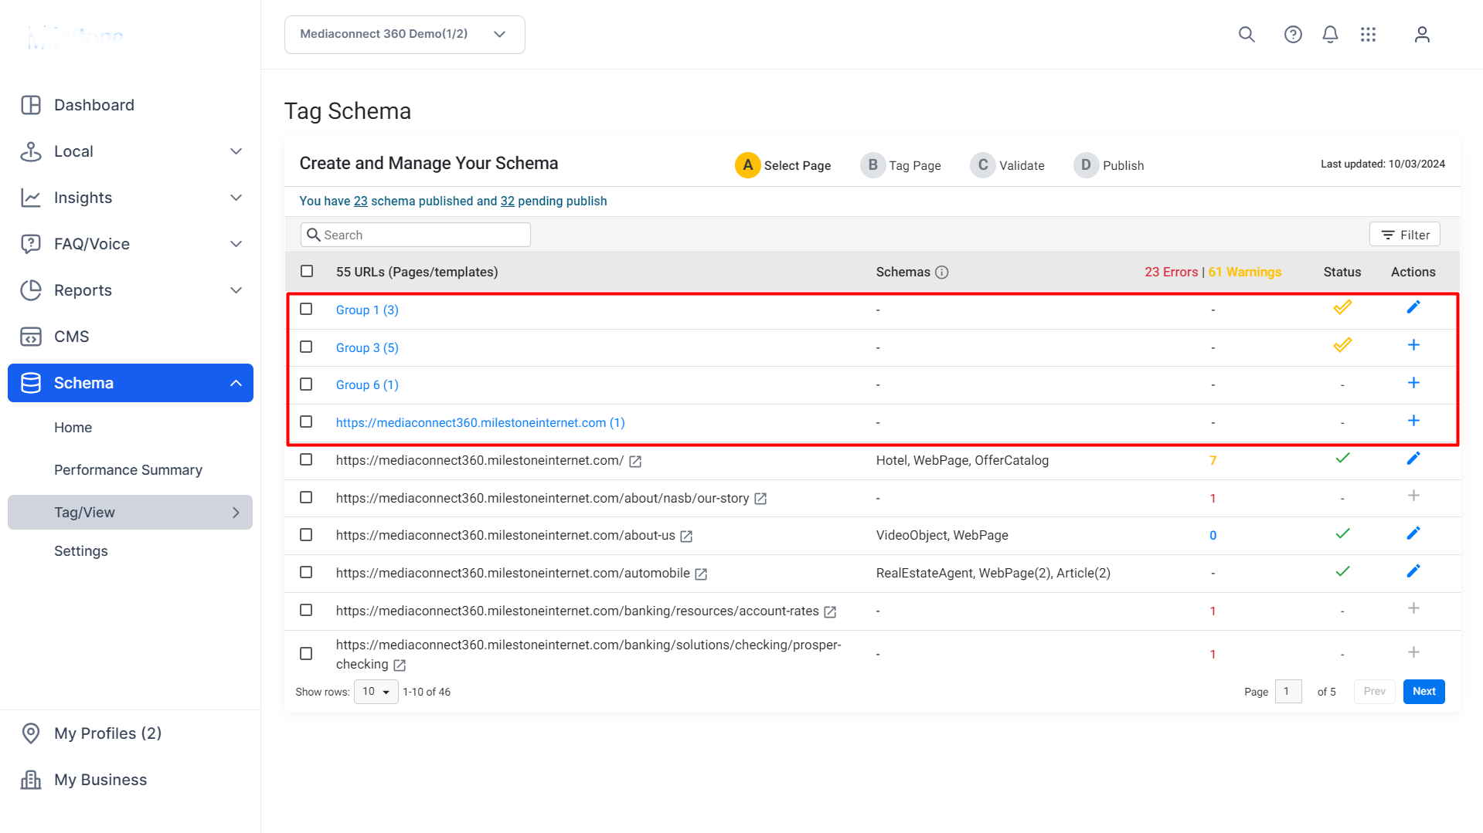Open Schema Settings menu item
The image size is (1483, 833).
(81, 551)
